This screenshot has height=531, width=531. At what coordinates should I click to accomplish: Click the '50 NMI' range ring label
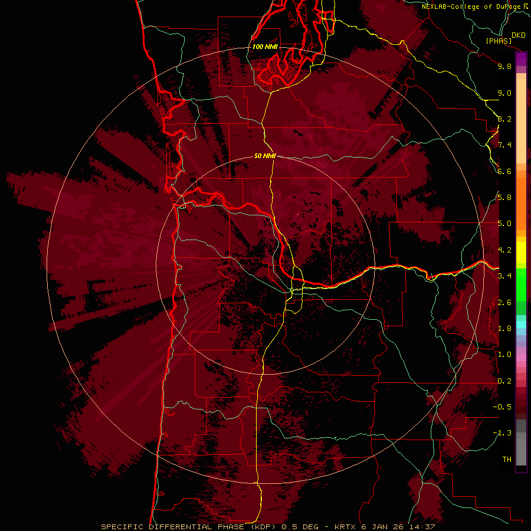(265, 156)
